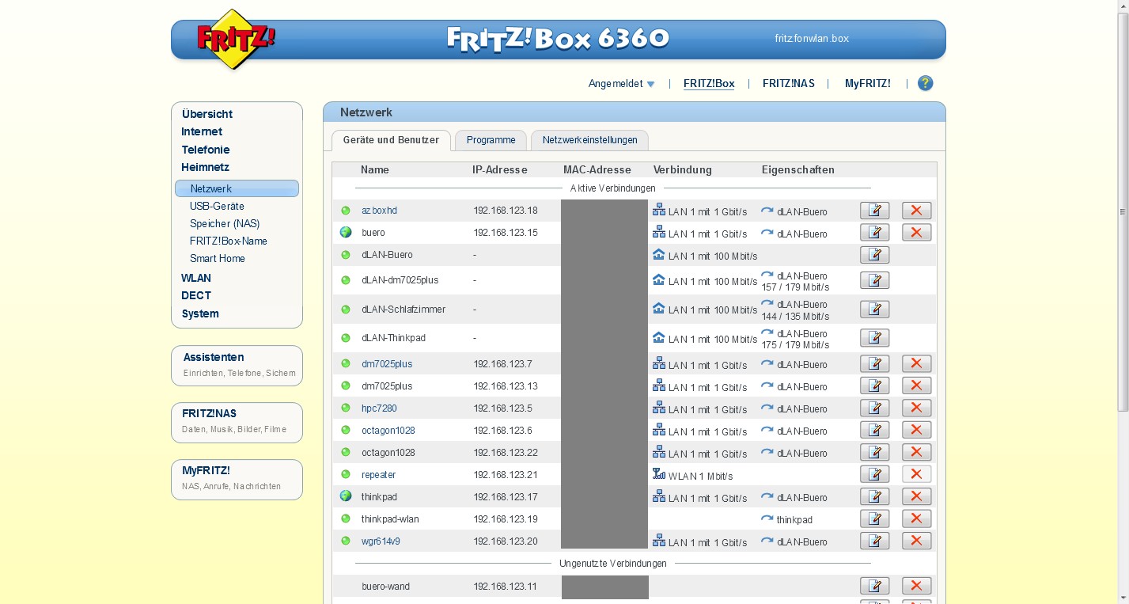Edit the hpc7280 device entry
This screenshot has width=1129, height=604.
(x=874, y=408)
